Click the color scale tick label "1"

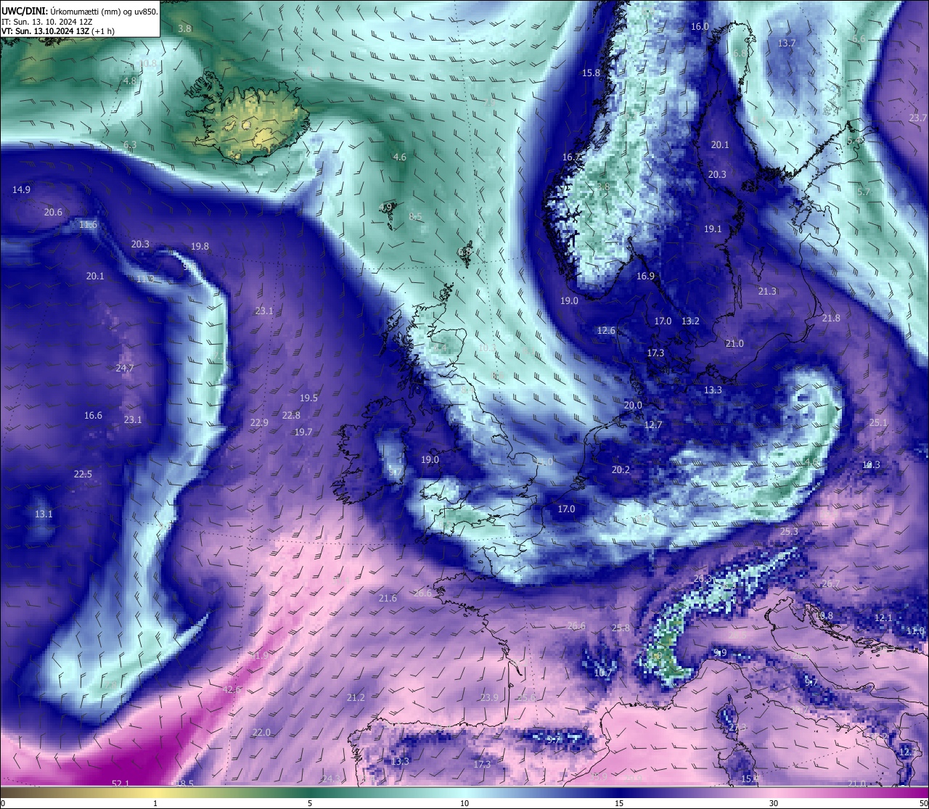[155, 803]
